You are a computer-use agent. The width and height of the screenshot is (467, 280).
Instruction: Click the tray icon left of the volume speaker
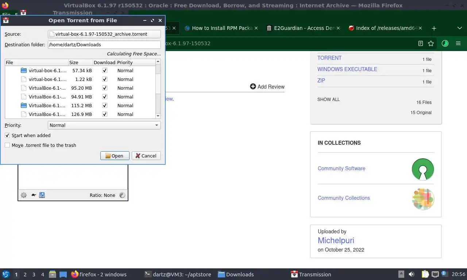point(401,274)
